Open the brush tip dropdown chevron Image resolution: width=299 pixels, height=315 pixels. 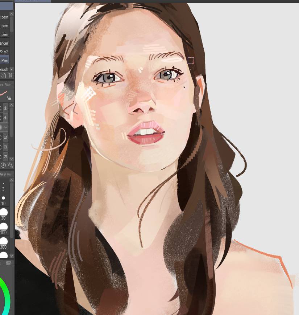click(5, 127)
